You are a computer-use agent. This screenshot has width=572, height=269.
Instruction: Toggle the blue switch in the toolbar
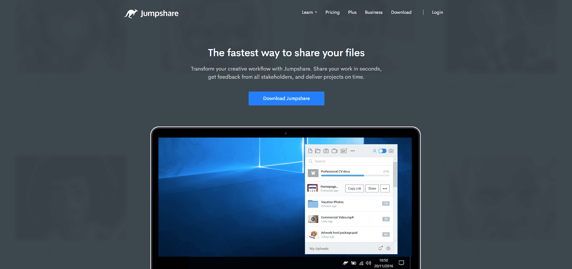point(383,151)
